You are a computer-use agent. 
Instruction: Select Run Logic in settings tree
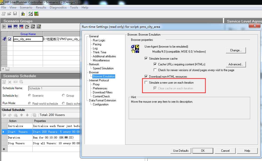point(99,40)
